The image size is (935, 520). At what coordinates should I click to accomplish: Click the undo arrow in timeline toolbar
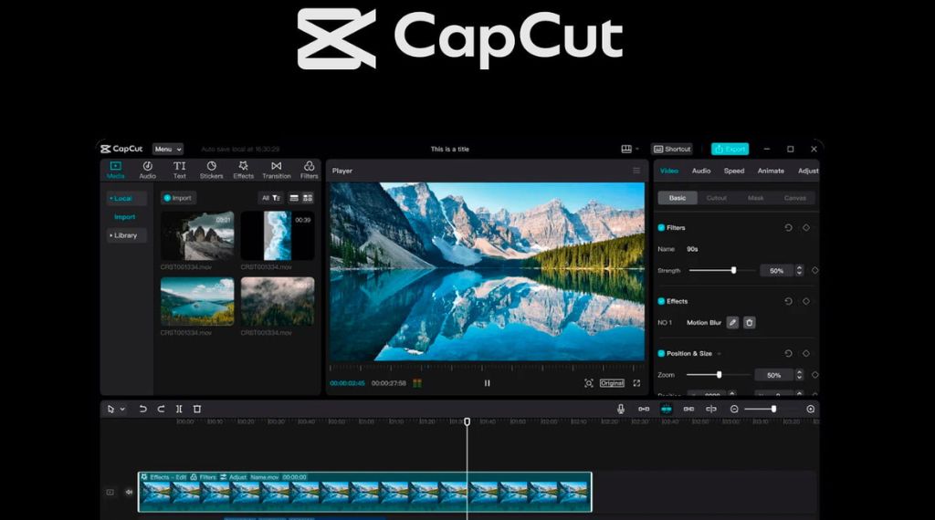pyautogui.click(x=142, y=409)
